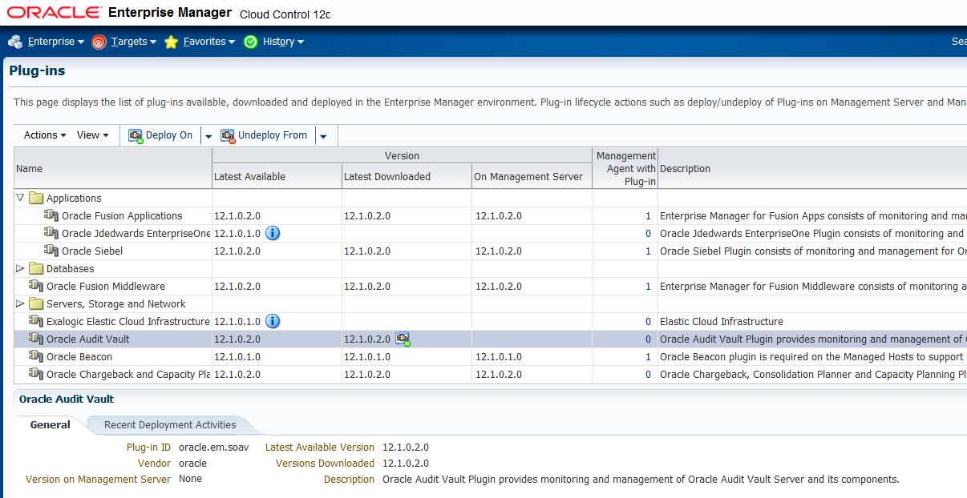Switch to Recent Deployment Activities tab
Viewport: 967px width, 498px height.
click(170, 425)
